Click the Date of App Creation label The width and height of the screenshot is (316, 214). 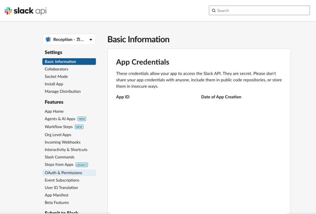[221, 97]
